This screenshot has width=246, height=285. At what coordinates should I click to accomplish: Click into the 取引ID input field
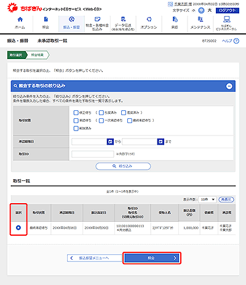click(x=93, y=154)
